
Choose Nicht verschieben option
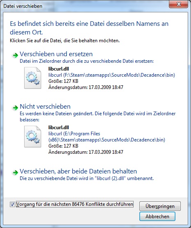[x=45, y=107]
